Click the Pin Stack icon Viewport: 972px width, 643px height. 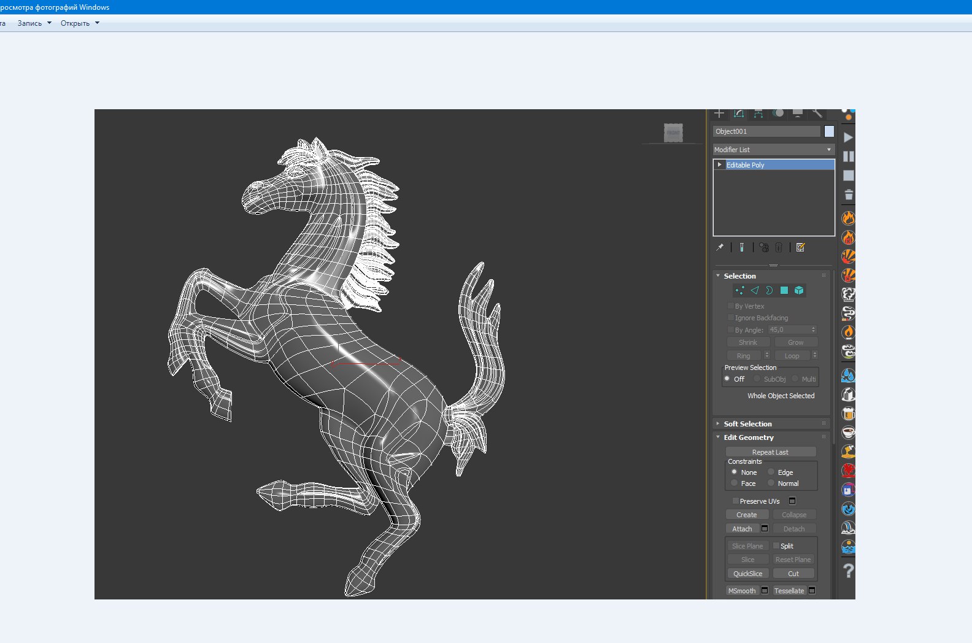(x=720, y=247)
